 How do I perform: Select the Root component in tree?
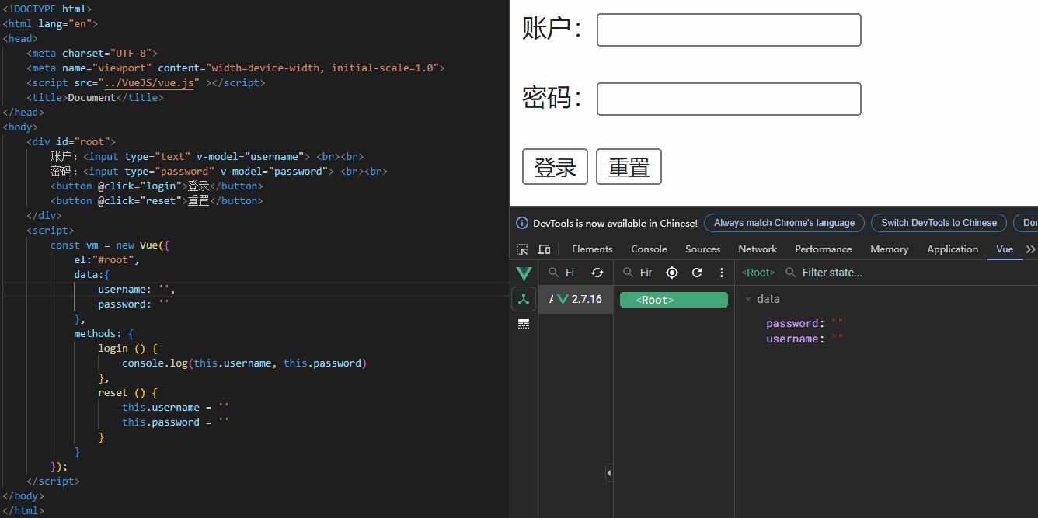click(674, 300)
